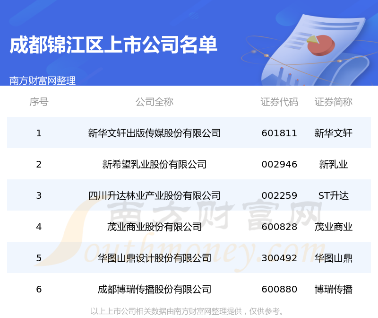This screenshot has width=378, height=318.
Task: Click 茂业商业股份有限公司
Action: [155, 227]
